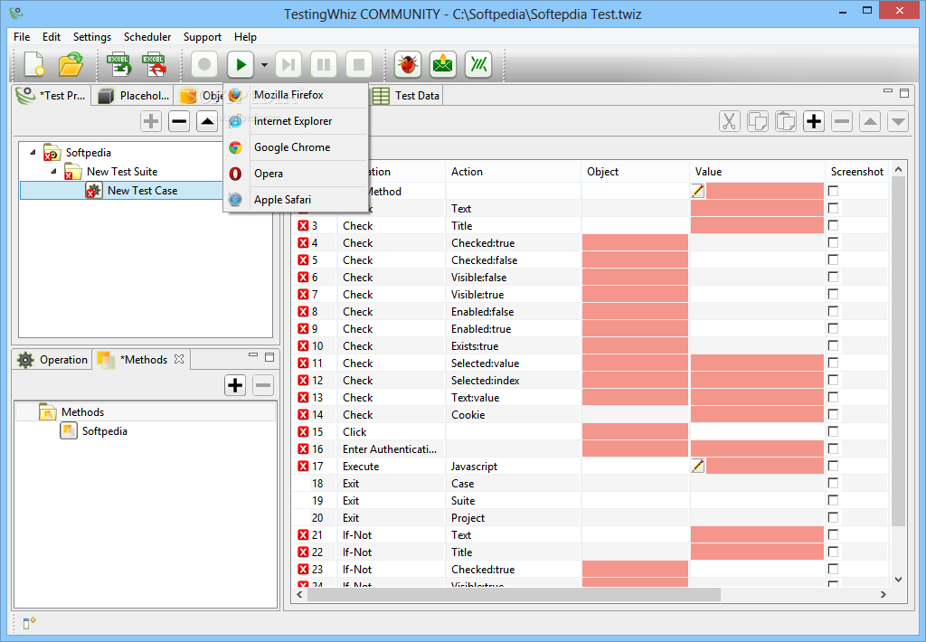The width and height of the screenshot is (926, 642).
Task: Stop execution with the Stop button
Action: 359,64
